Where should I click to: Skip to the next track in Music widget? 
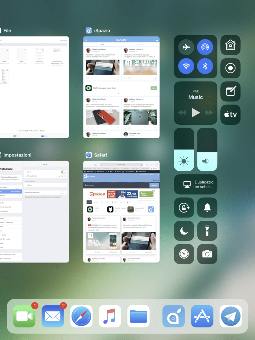coord(209,112)
